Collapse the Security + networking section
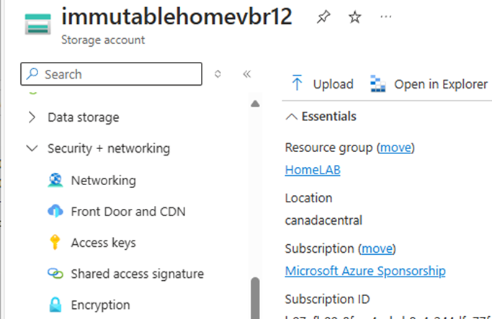Viewport: 492px width, 319px height. click(x=32, y=148)
